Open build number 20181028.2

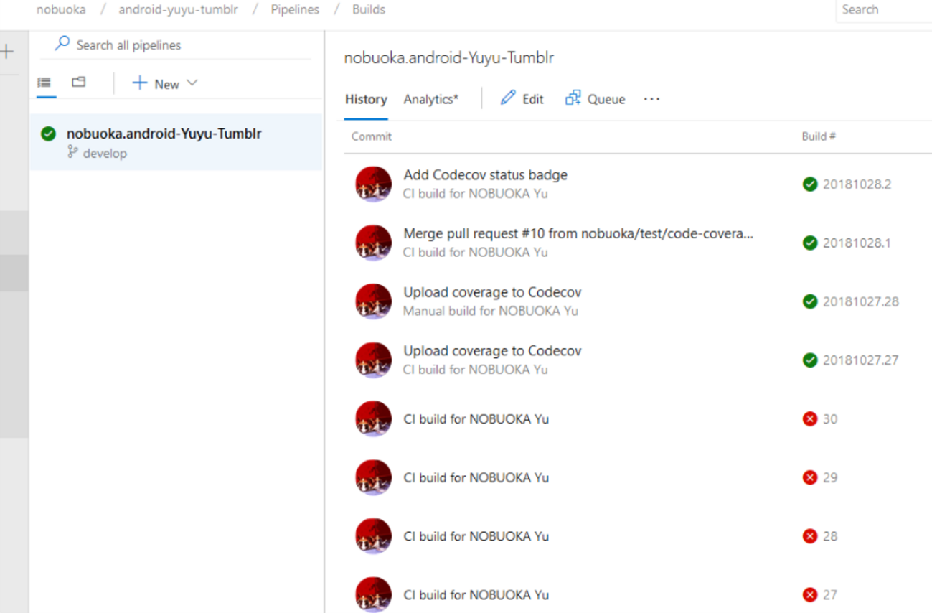click(857, 184)
